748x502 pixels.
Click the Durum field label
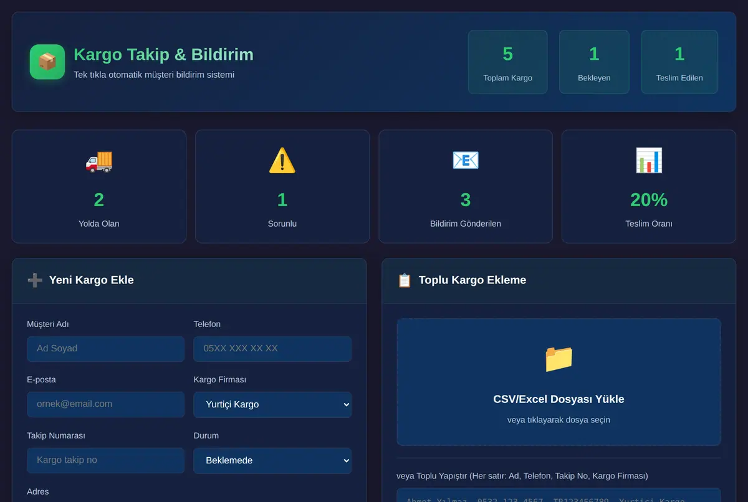coord(206,435)
